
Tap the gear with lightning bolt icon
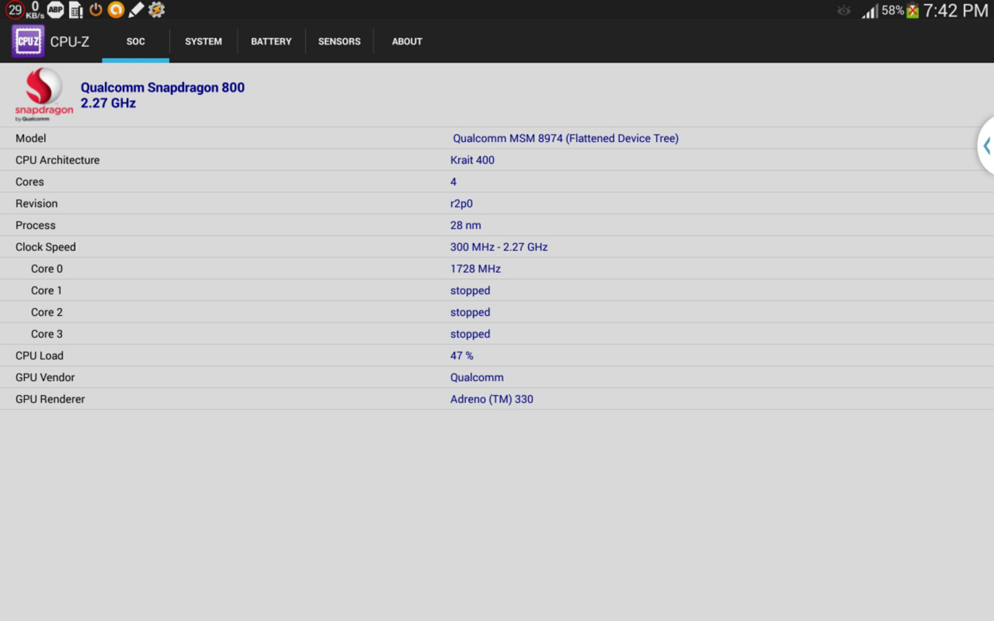click(x=157, y=9)
